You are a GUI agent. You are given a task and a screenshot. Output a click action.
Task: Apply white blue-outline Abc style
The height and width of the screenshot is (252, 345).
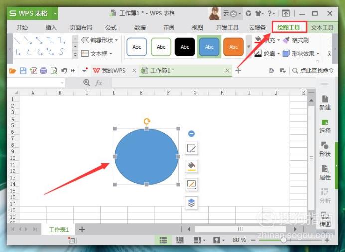[x=137, y=47]
